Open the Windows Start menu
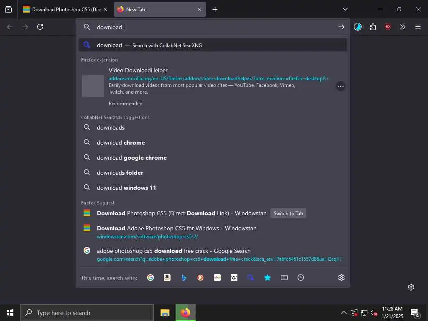This screenshot has height=321, width=428. click(10, 313)
